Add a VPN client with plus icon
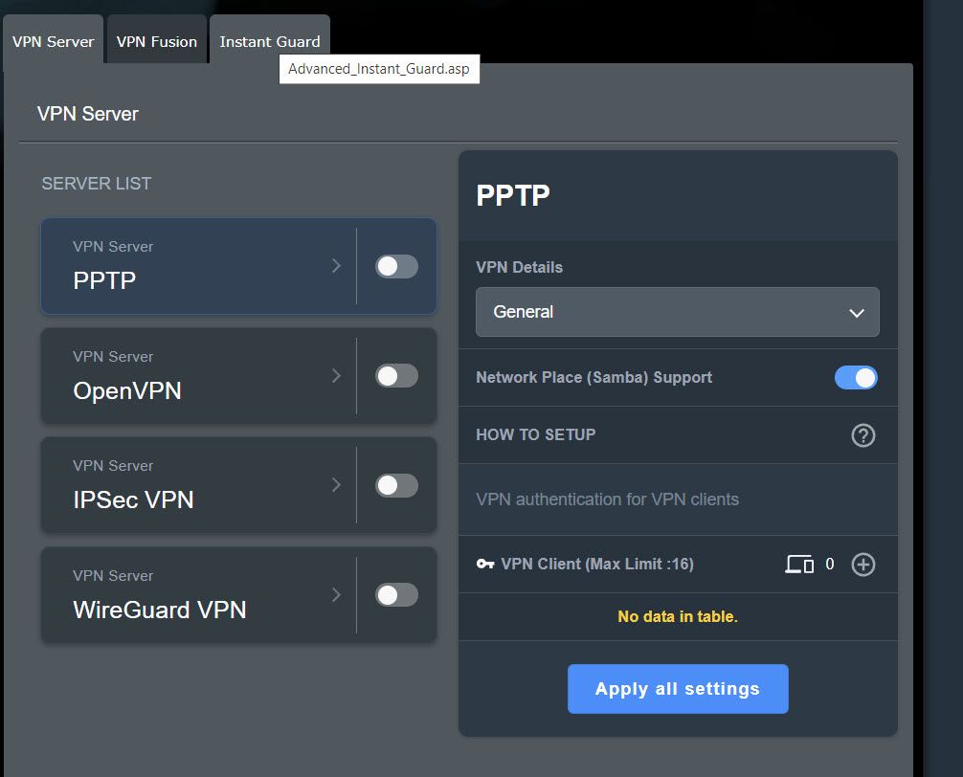 [862, 565]
